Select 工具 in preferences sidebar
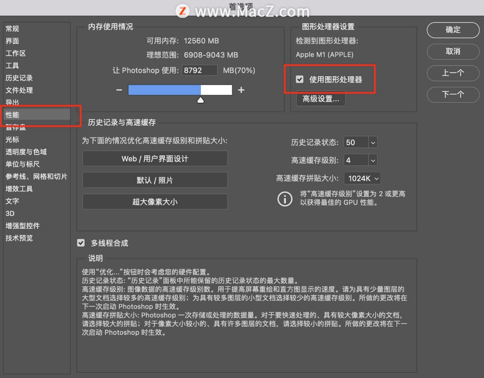The image size is (484, 378). click(x=12, y=66)
